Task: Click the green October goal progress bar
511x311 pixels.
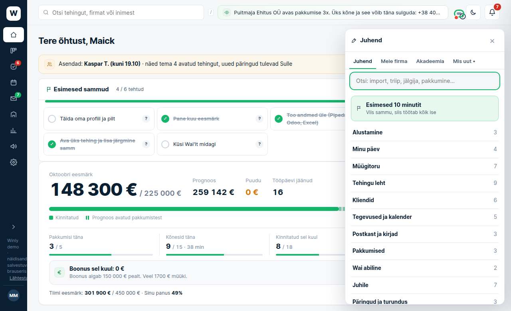Action: point(194,209)
